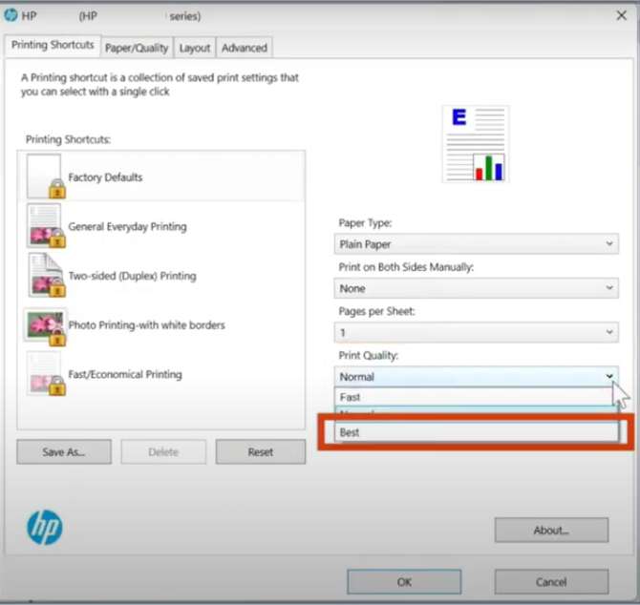Click the General Everyday Printing shortcut icon

pos(46,226)
